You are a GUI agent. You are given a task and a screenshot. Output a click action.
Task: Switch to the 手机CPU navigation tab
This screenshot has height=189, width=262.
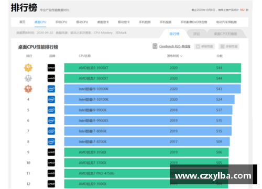click(61, 22)
